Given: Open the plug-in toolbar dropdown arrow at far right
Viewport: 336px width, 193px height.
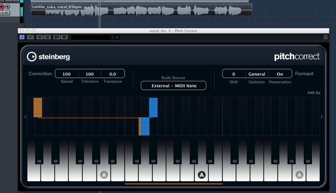Looking at the screenshot, I should pos(326,37).
